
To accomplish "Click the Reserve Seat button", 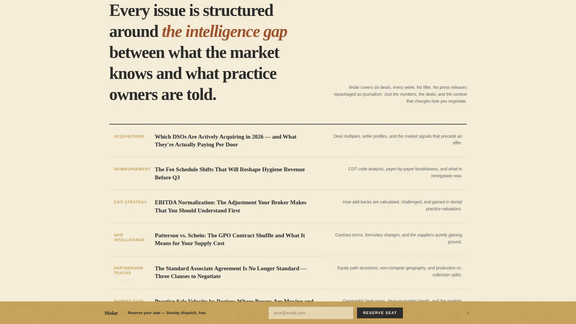I will pyautogui.click(x=380, y=313).
